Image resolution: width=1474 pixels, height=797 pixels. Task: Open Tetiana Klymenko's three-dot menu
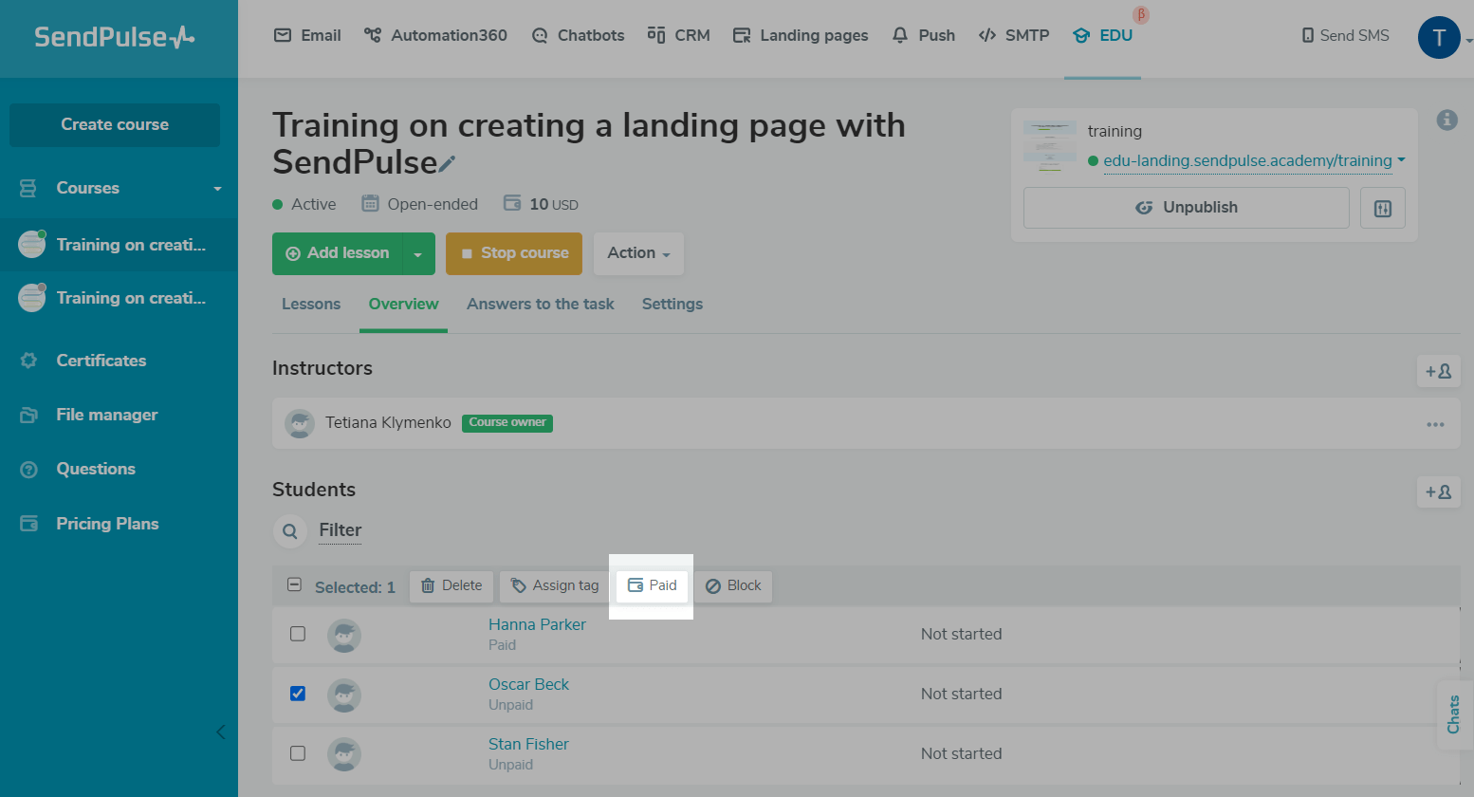tap(1435, 424)
